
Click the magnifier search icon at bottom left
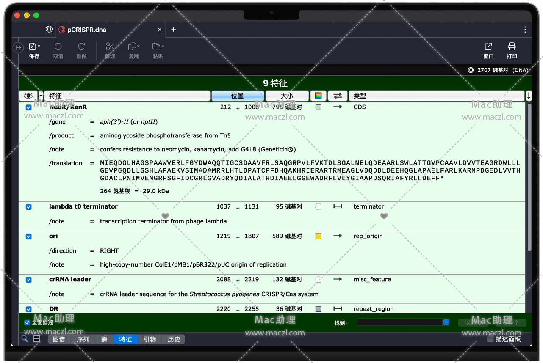coord(25,339)
